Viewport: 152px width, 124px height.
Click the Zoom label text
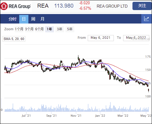coord(9,29)
